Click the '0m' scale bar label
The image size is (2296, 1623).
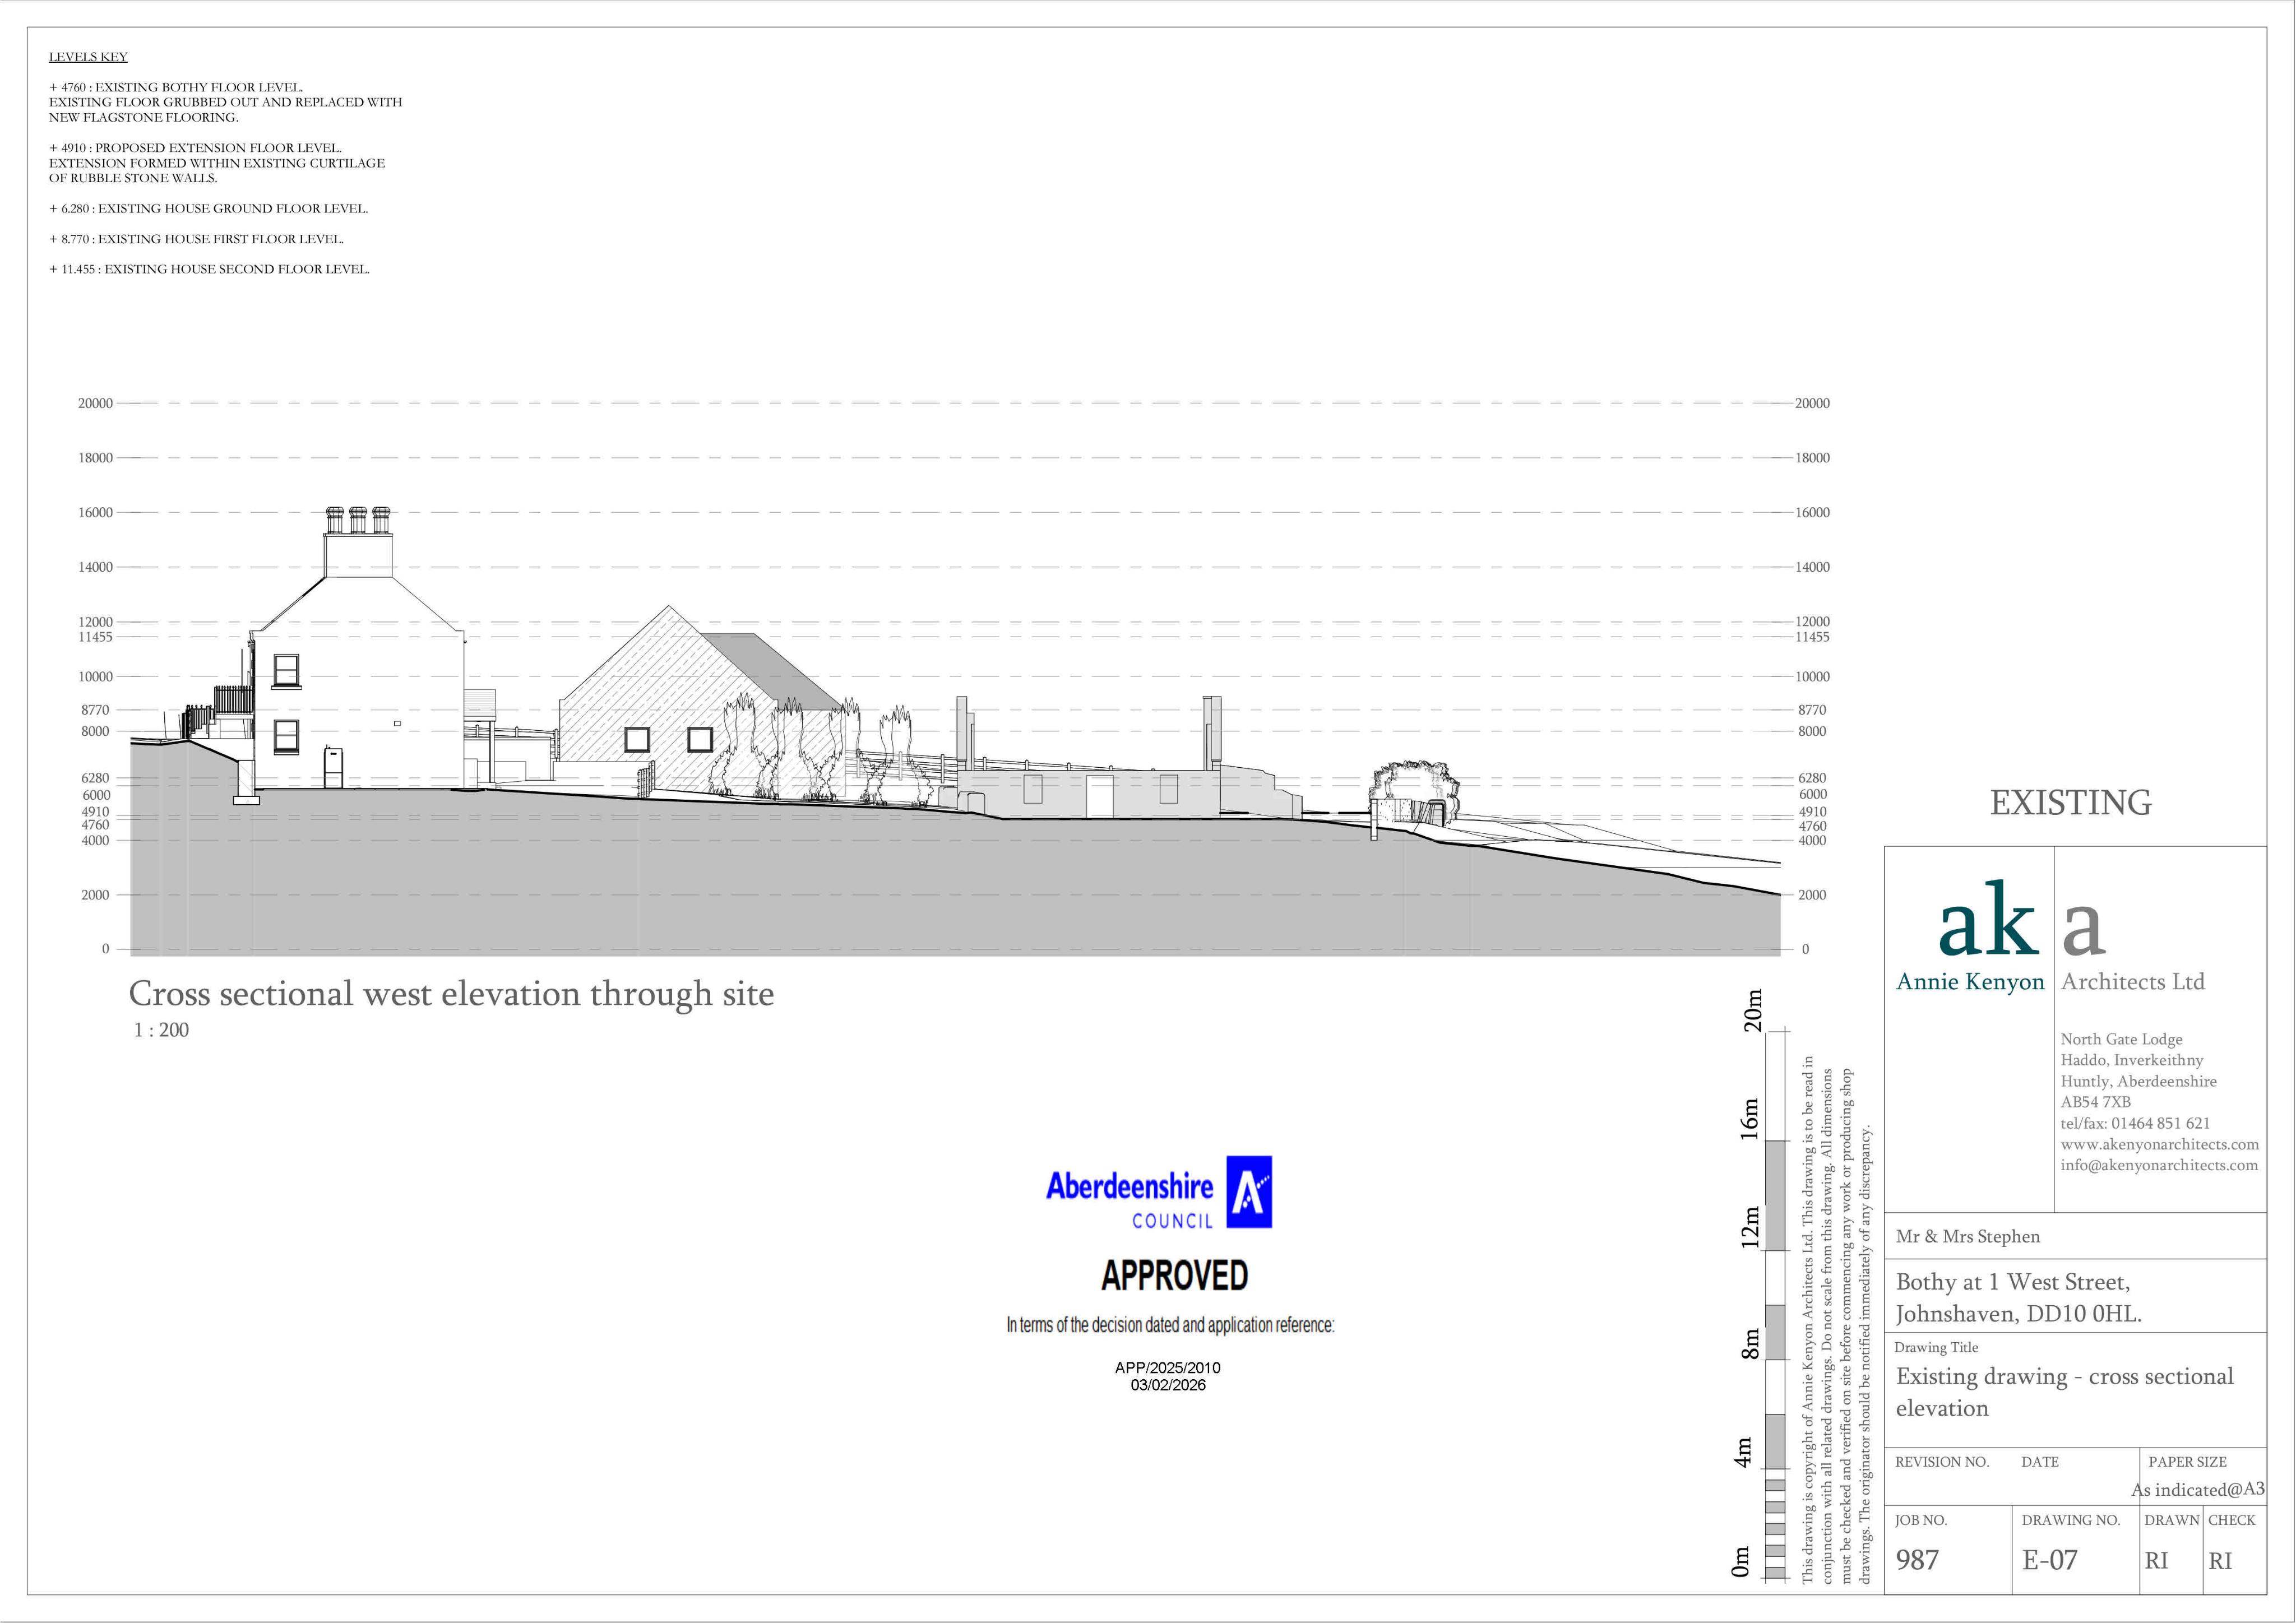tap(1741, 1562)
